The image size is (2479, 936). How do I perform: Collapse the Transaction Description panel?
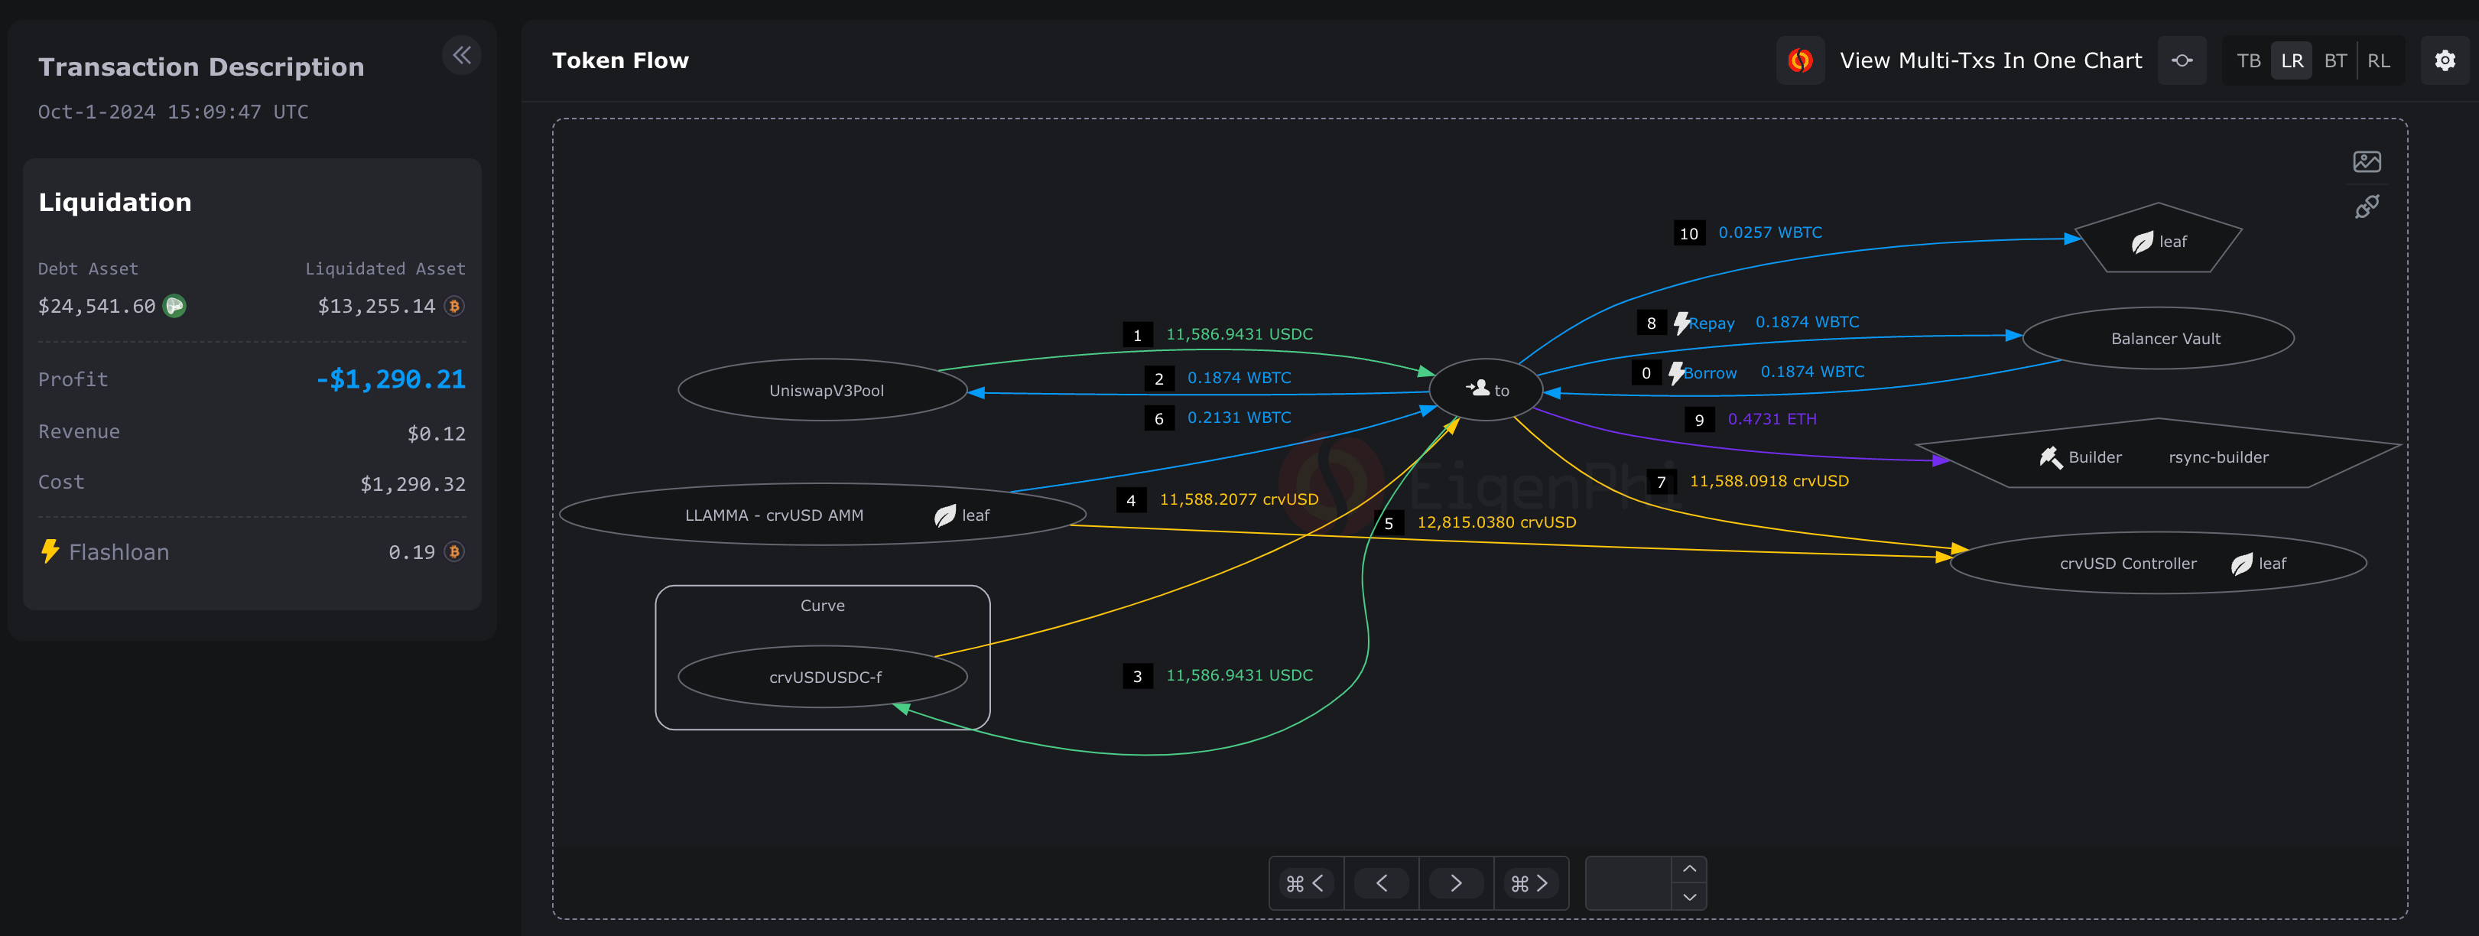[x=462, y=56]
